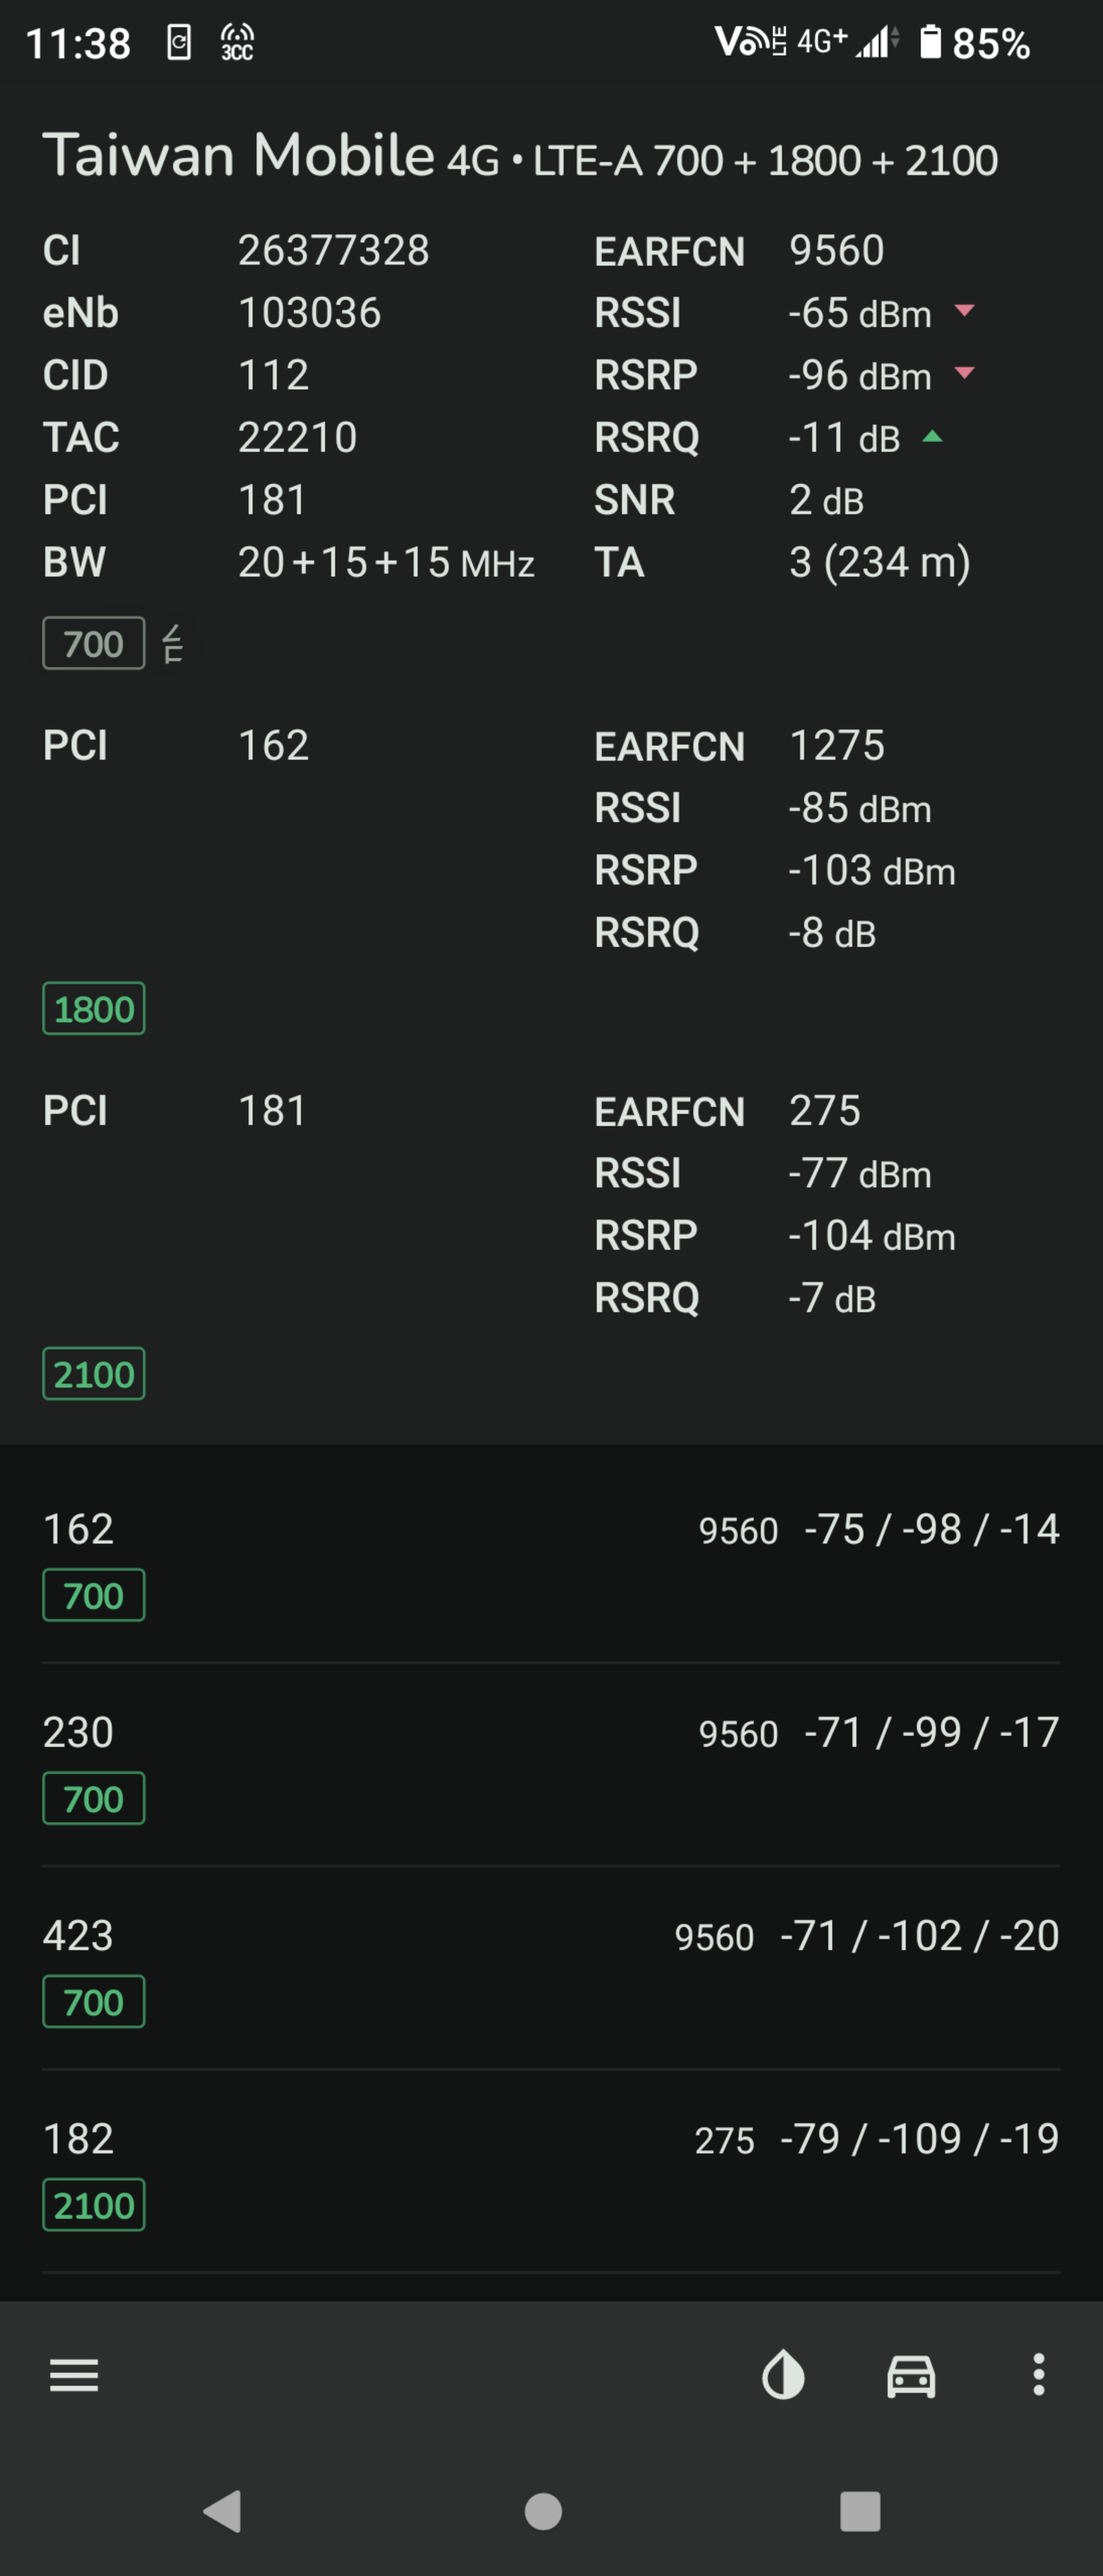Tap the Android back navigation button

point(223,2510)
